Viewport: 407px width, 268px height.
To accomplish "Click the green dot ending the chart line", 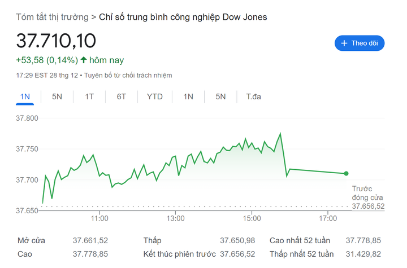I will 346,173.
